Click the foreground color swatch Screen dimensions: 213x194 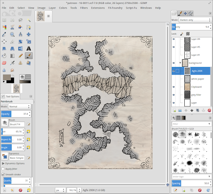point(6,77)
